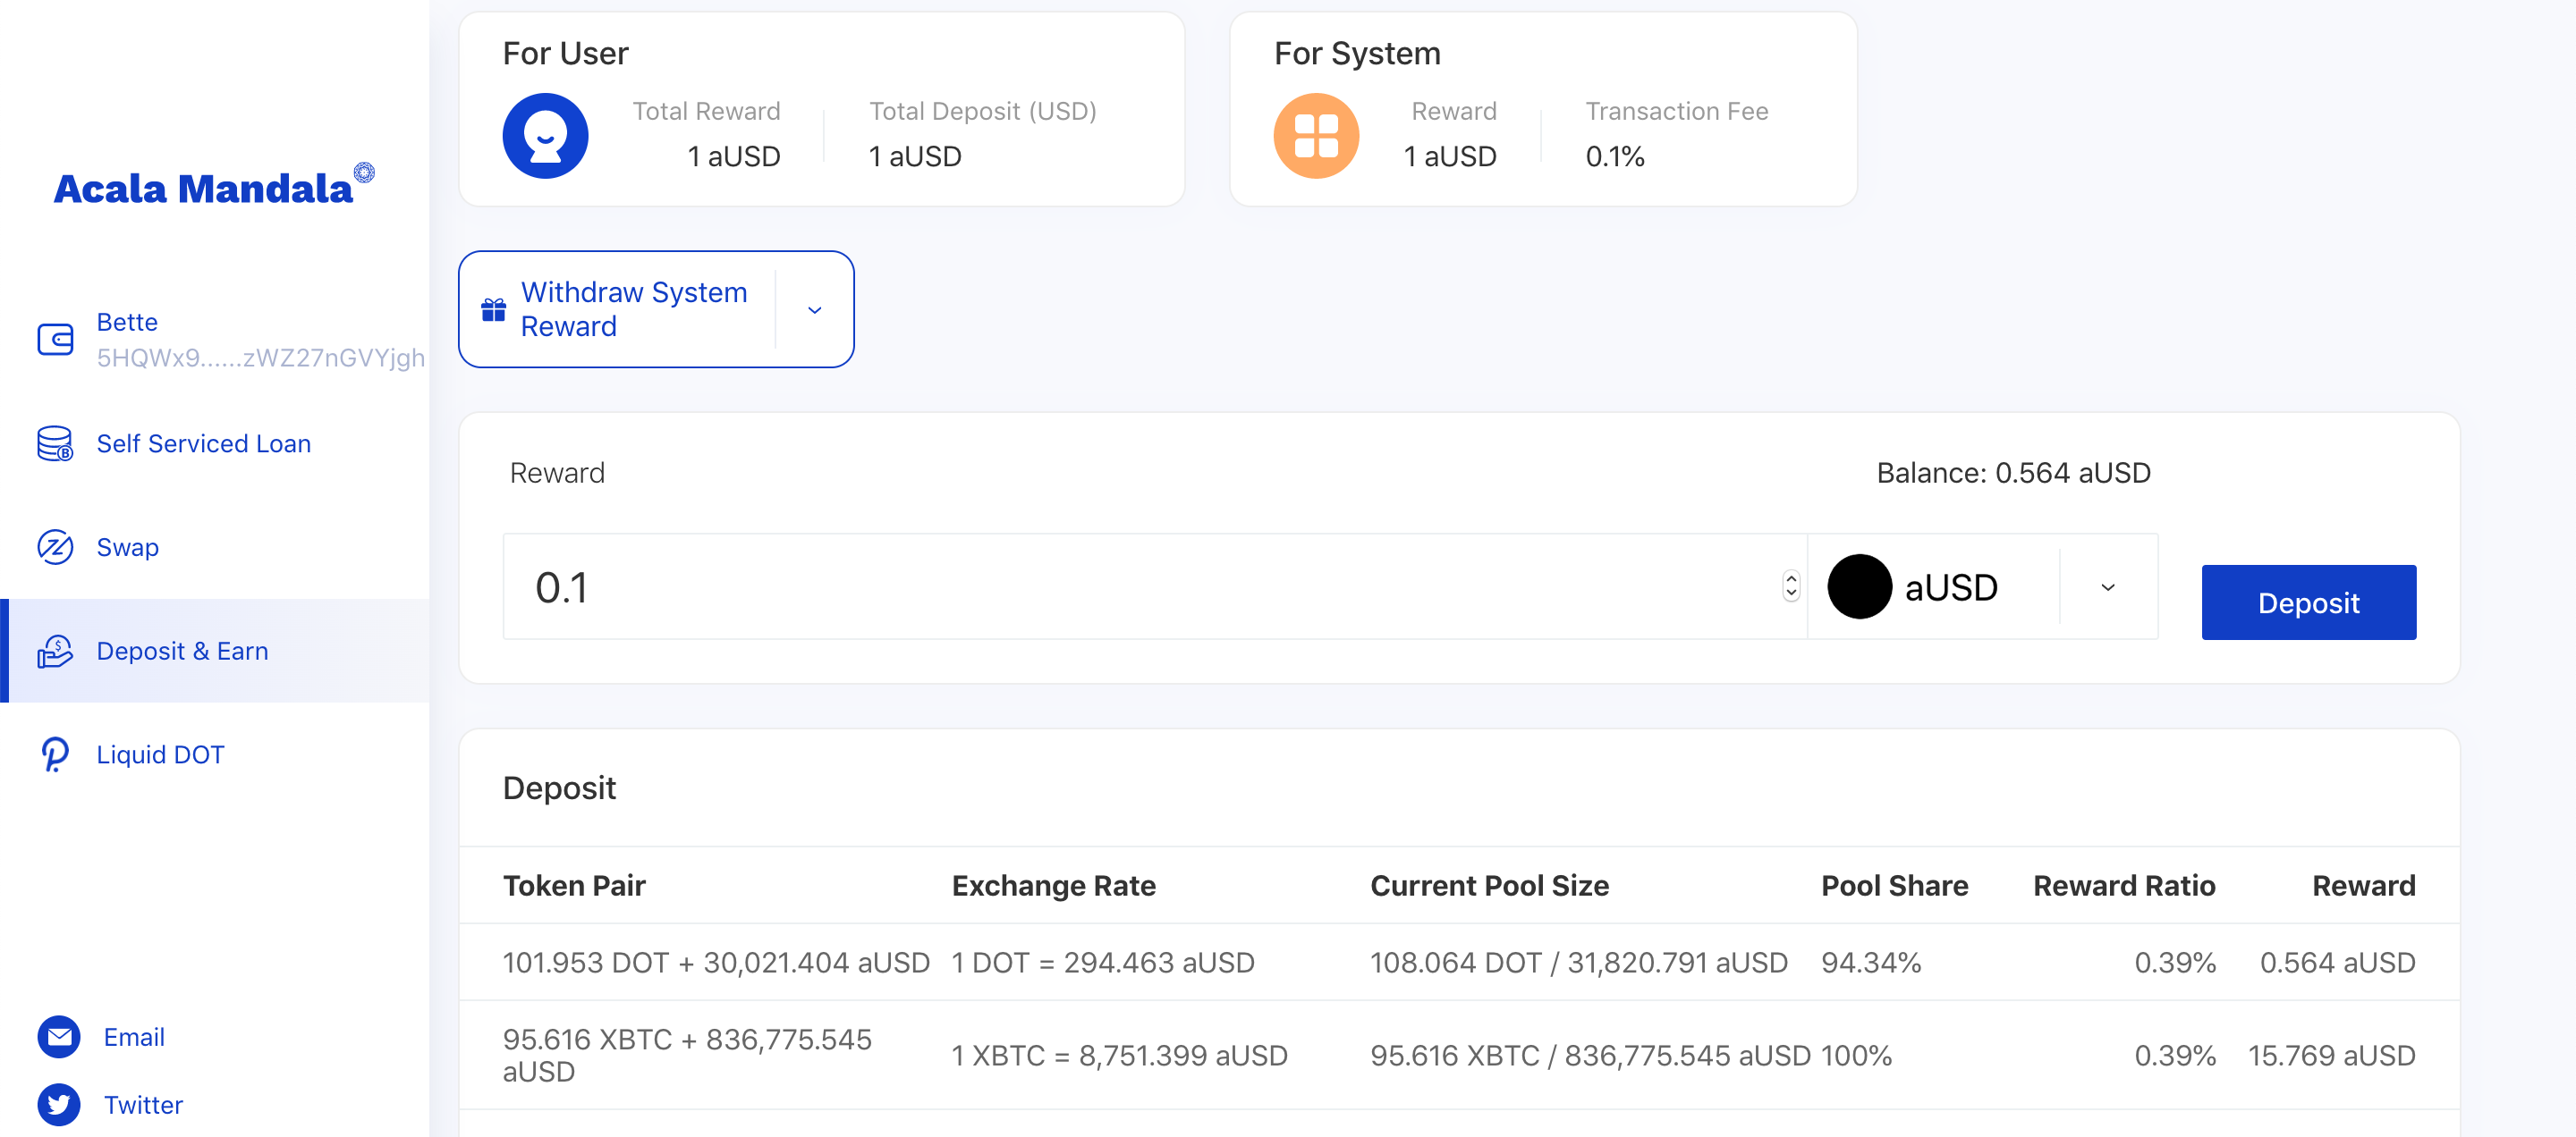Click the Pool Share column header
Viewport: 2576px width, 1137px height.
pyautogui.click(x=1894, y=885)
